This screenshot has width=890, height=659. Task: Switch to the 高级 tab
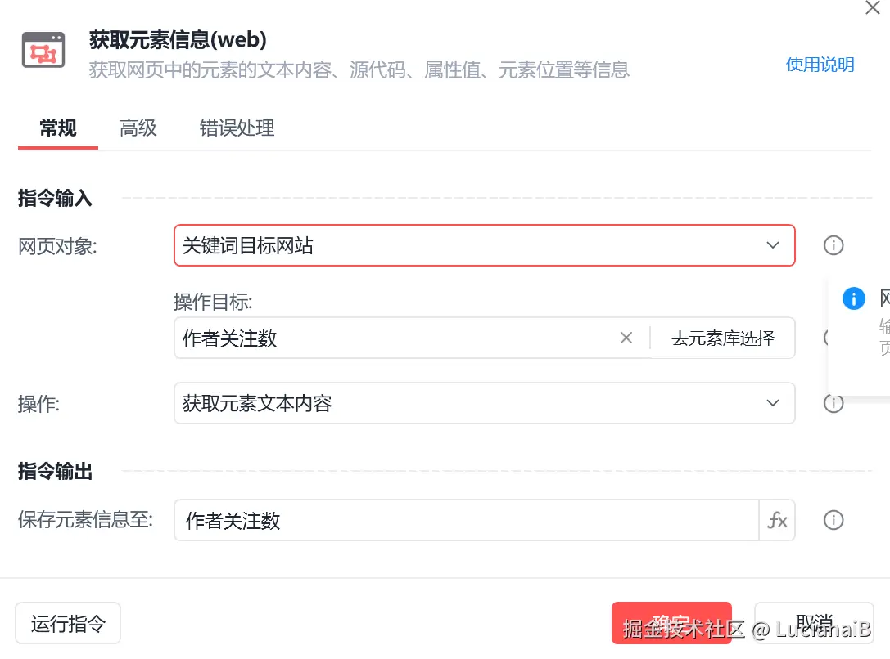tap(138, 128)
